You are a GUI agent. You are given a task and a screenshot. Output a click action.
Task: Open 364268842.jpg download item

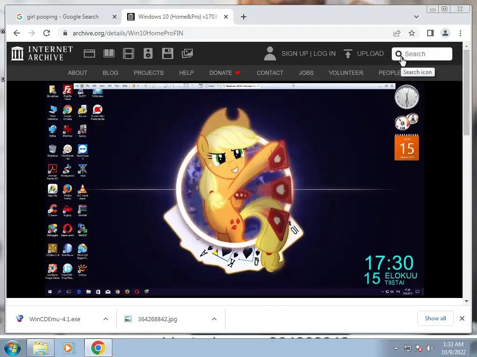157,319
